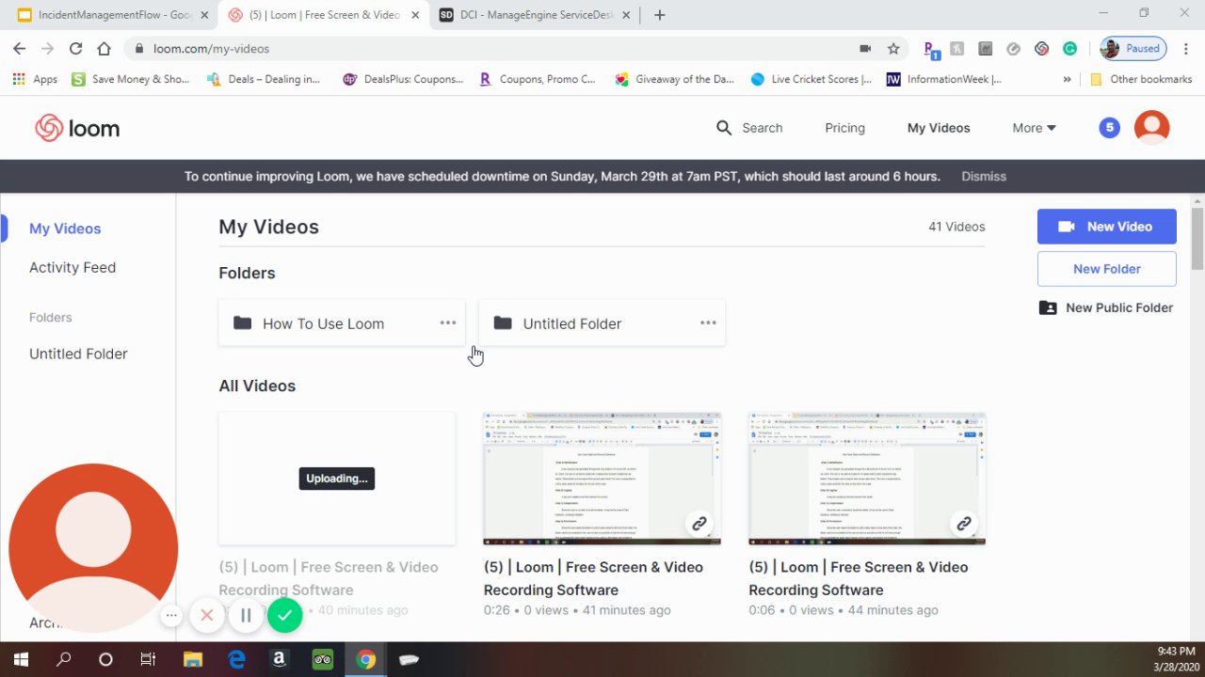Click the New Video button
The width and height of the screenshot is (1205, 677).
click(x=1107, y=227)
